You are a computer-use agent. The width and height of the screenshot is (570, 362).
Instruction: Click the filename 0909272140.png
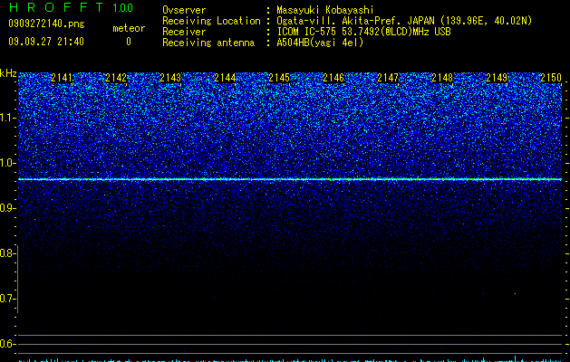click(x=46, y=24)
